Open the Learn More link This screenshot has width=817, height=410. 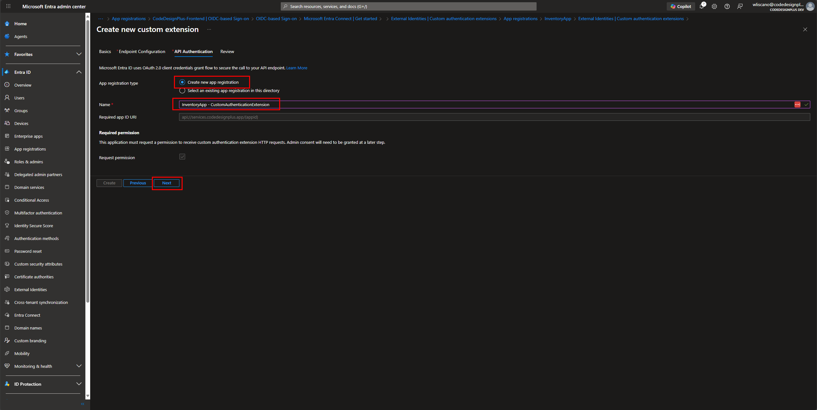tap(297, 68)
